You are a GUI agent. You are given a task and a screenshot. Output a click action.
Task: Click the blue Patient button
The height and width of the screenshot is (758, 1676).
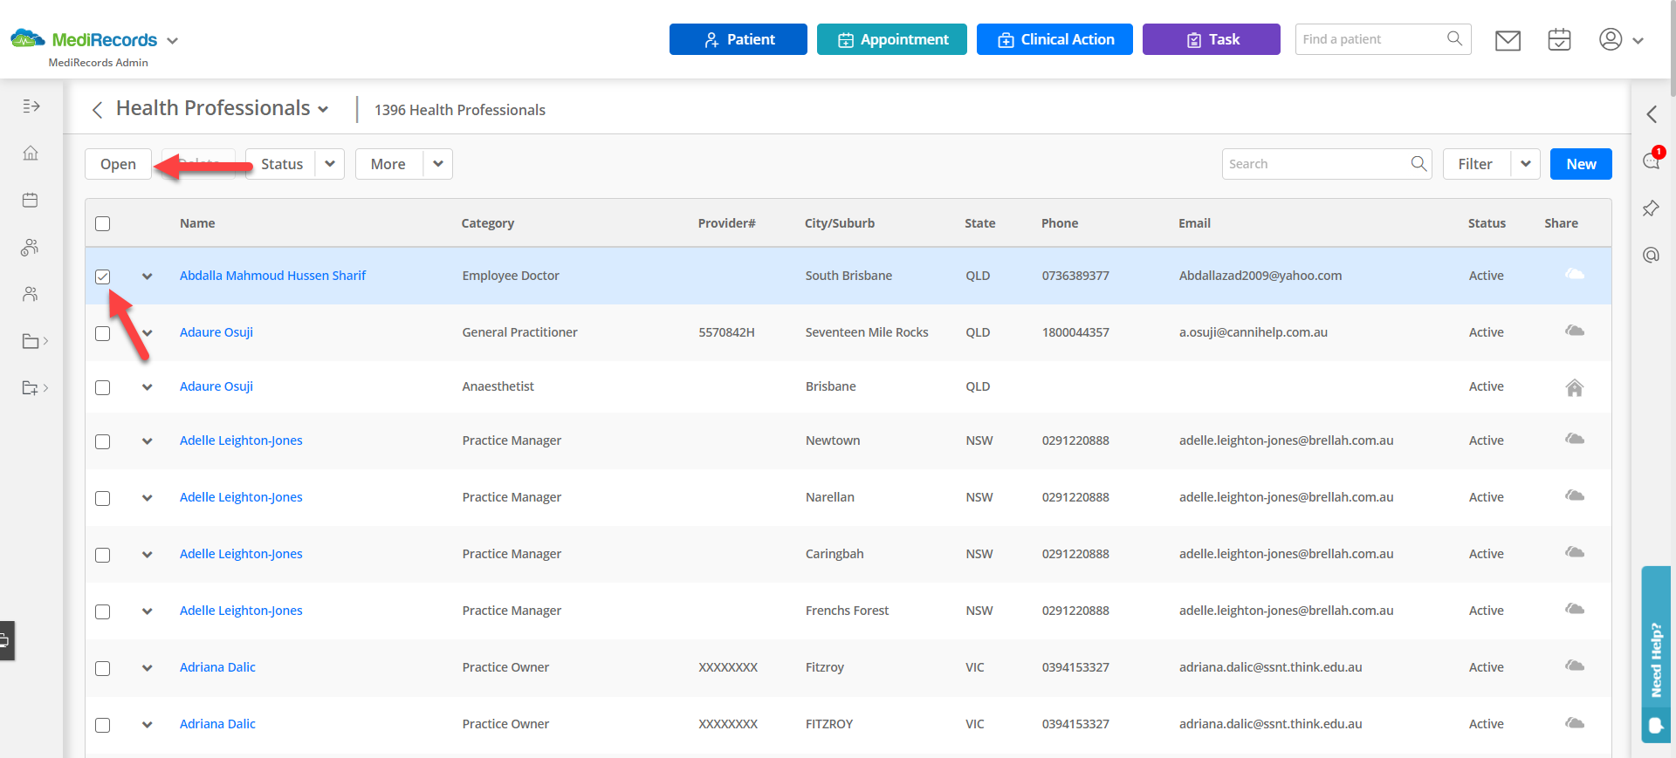[x=738, y=39]
